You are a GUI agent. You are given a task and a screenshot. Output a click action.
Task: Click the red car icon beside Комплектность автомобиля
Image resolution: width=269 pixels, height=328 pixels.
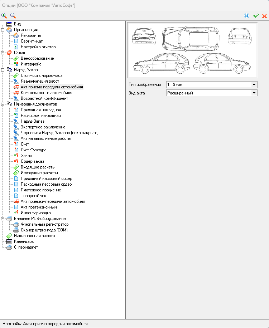pyautogui.click(x=16, y=93)
